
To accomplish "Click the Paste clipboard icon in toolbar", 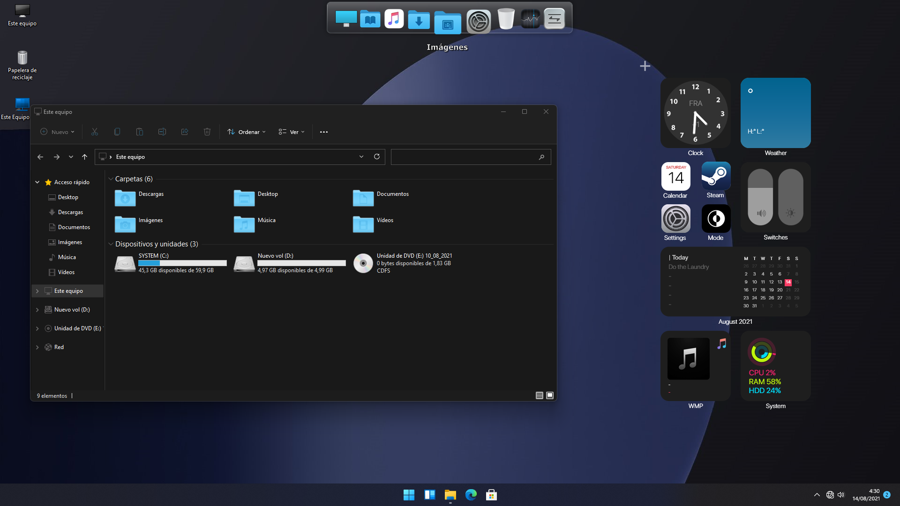I will coord(140,132).
